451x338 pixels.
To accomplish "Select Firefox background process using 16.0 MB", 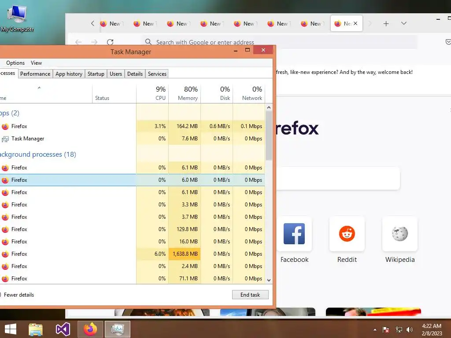I will pyautogui.click(x=132, y=242).
